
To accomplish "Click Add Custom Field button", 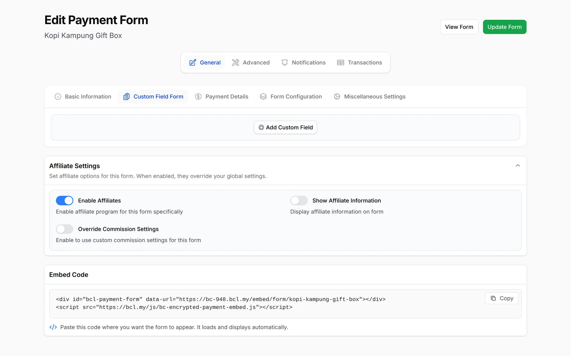I will [285, 127].
